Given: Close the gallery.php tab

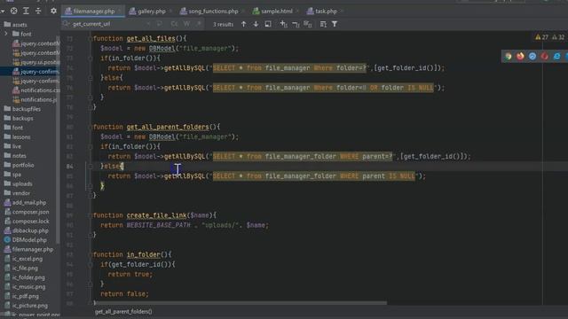Looking at the screenshot, I should tap(170, 12).
